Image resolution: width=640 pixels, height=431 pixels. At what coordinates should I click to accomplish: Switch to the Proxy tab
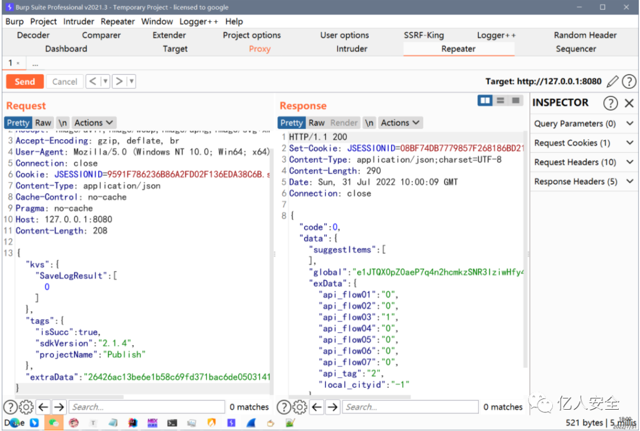[260, 49]
